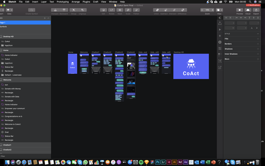Screen dimensions: 265x166
Task: Click the Group layers toolbar icon
Action: [74, 10]
